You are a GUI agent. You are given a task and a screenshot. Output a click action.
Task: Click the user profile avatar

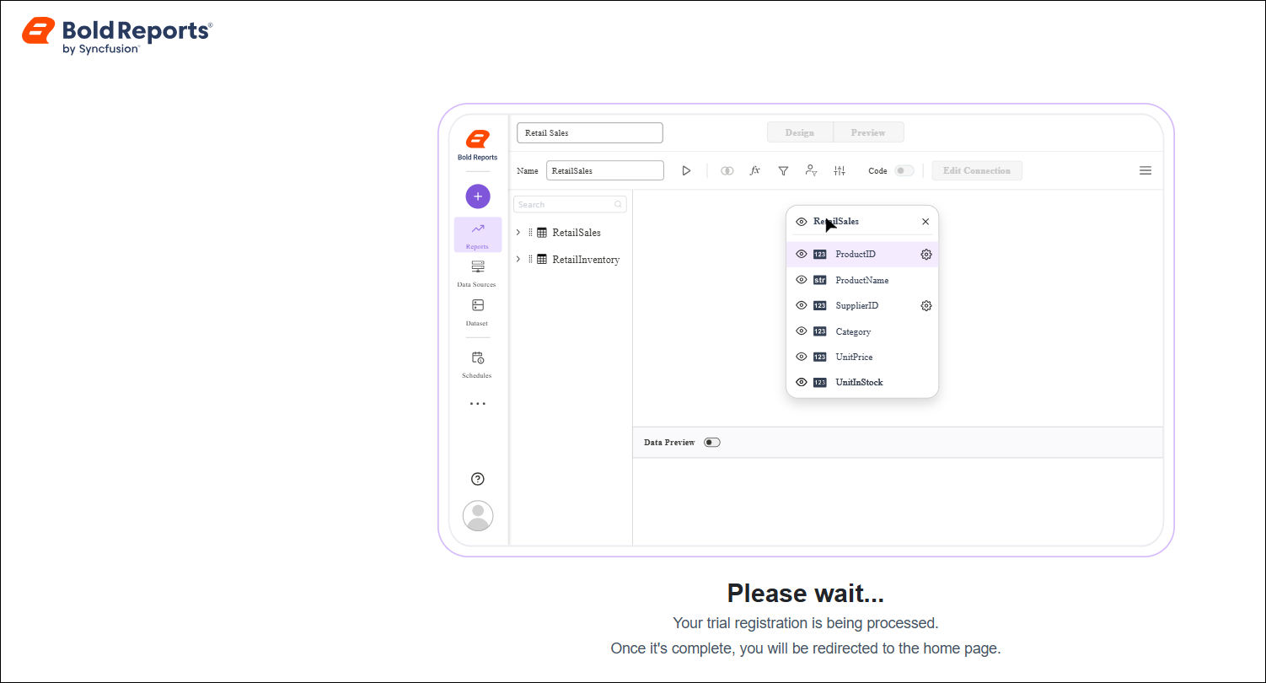pyautogui.click(x=478, y=515)
